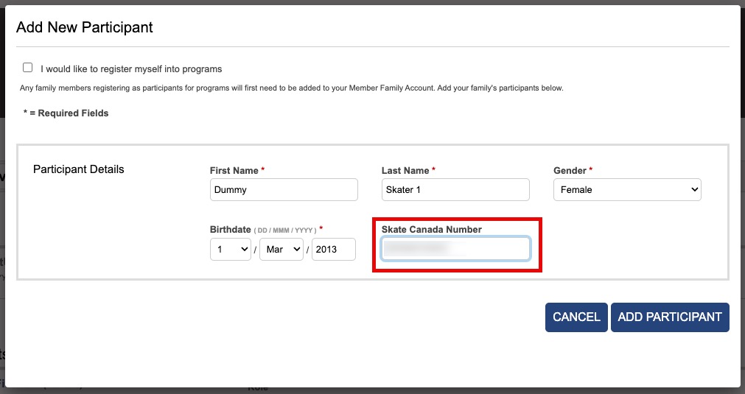Click the Add New Participant dialog heading
Image resolution: width=745 pixels, height=394 pixels.
(x=85, y=27)
